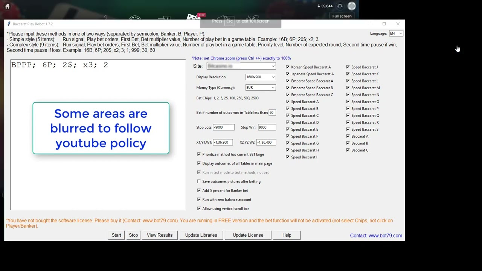Click Update Libraries button

pyautogui.click(x=201, y=235)
